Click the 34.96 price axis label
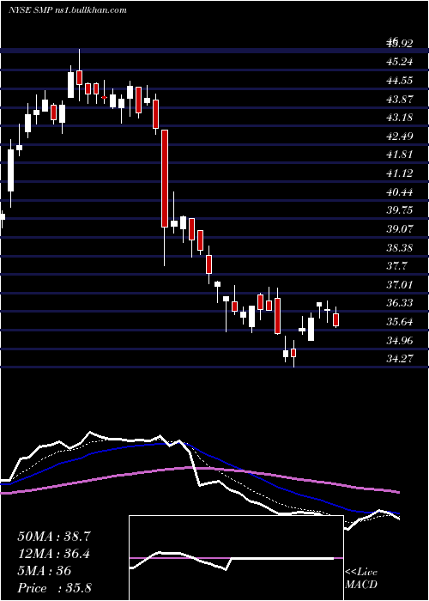The image size is (429, 601). click(400, 340)
